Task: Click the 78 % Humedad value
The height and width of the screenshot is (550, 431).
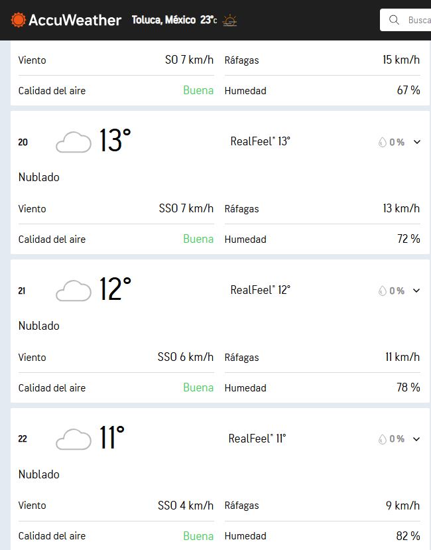Action: [x=408, y=387]
